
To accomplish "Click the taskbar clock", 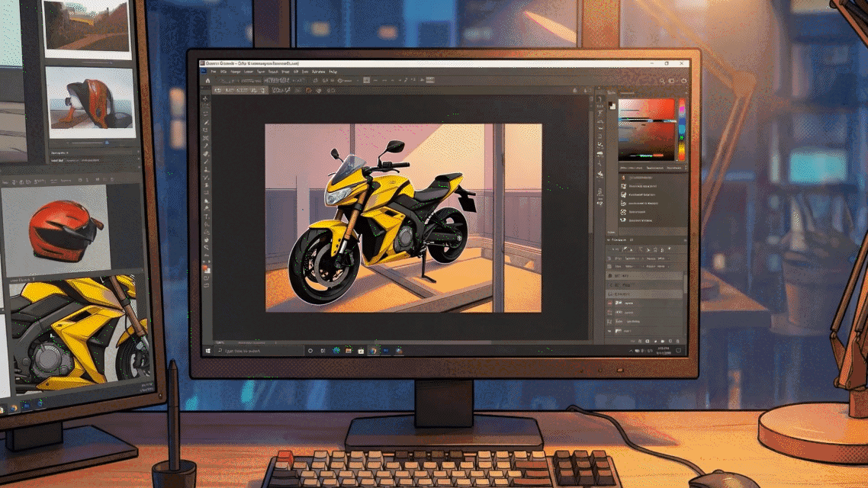I will point(663,351).
